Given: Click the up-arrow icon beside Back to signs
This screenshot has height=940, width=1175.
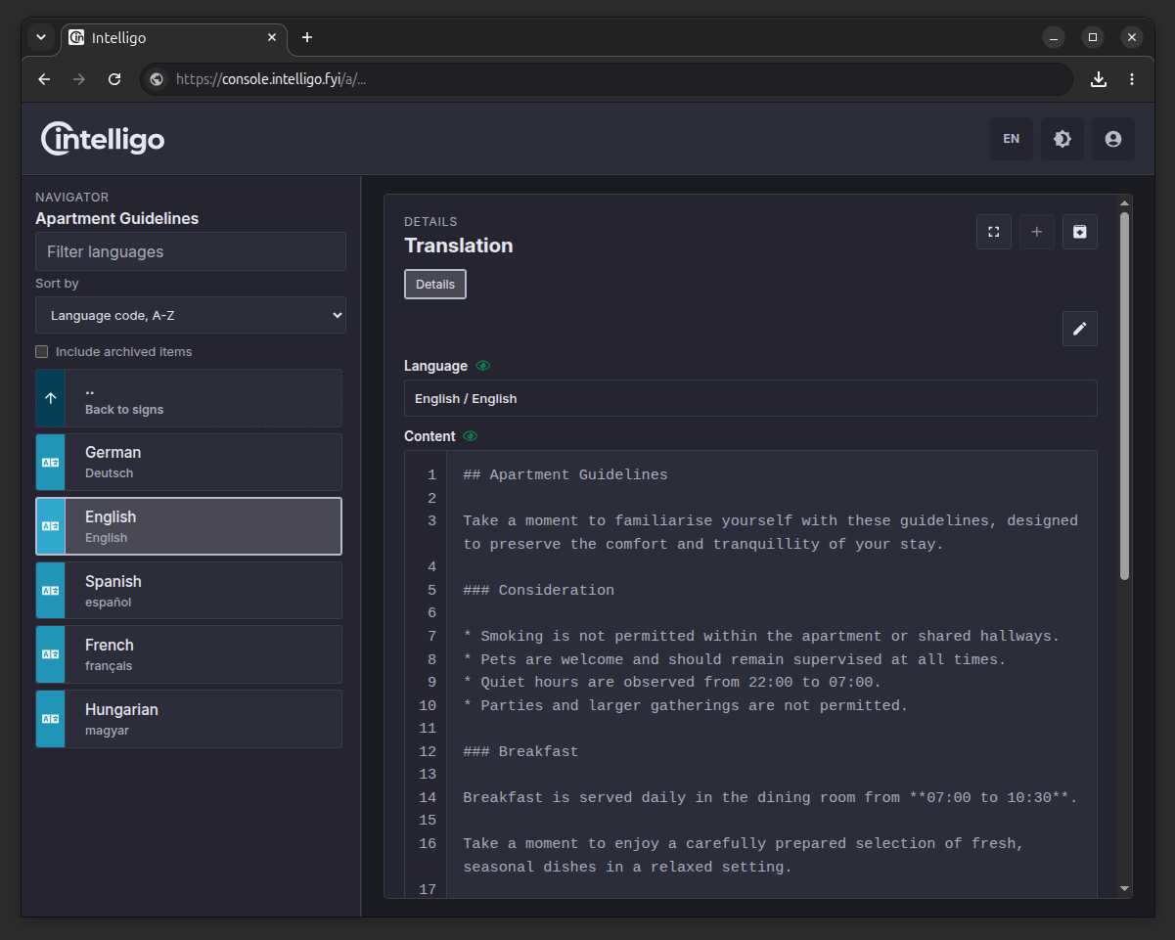Looking at the screenshot, I should click(51, 398).
